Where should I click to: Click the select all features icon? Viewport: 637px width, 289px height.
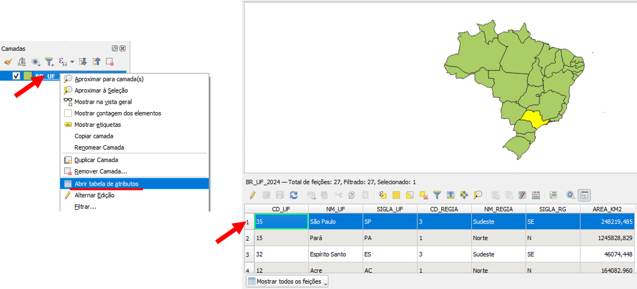click(396, 195)
